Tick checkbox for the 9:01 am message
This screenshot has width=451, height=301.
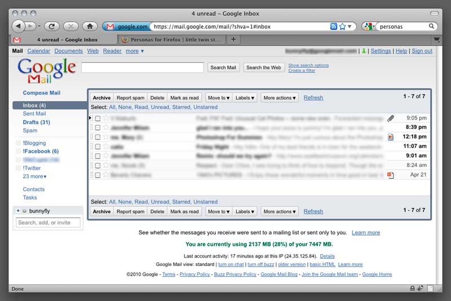click(98, 156)
